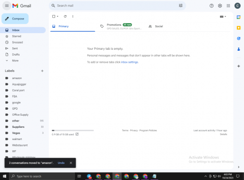
Task: Switch to the Promotions tab
Action: pyautogui.click(x=121, y=26)
